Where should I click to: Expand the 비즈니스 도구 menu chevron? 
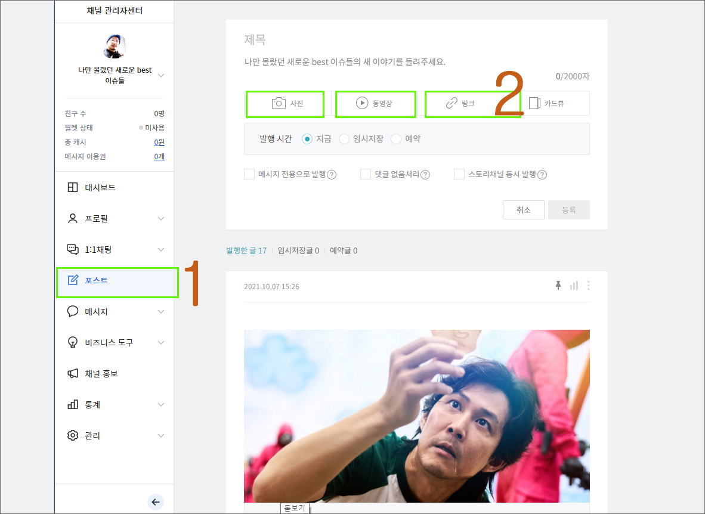pyautogui.click(x=161, y=343)
